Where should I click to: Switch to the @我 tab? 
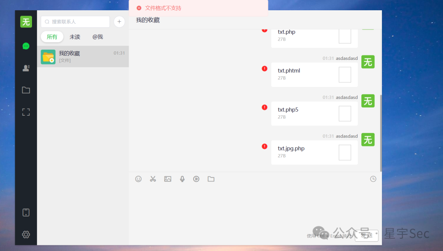(x=98, y=37)
